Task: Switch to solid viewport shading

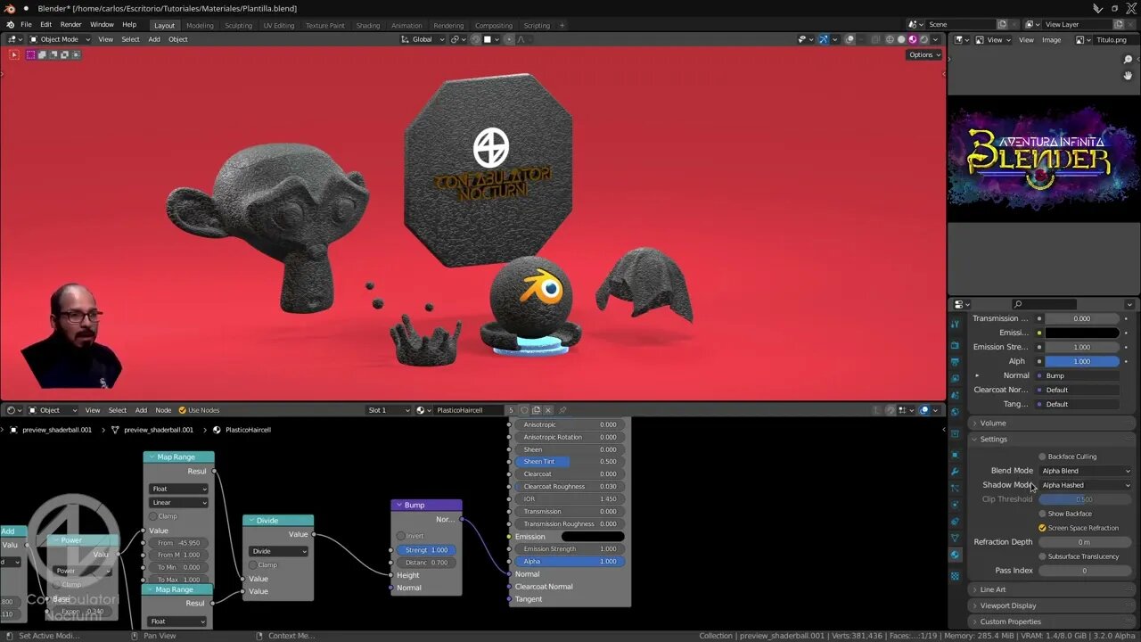Action: 901,39
